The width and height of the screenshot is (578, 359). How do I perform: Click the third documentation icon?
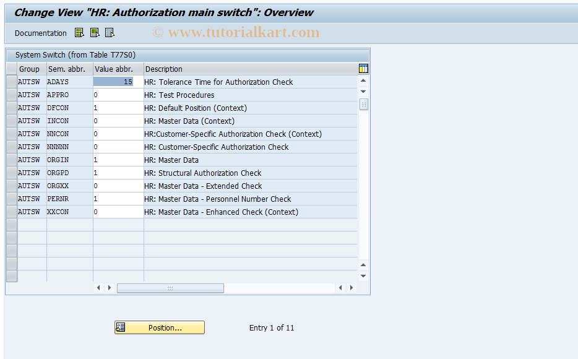[x=110, y=32]
